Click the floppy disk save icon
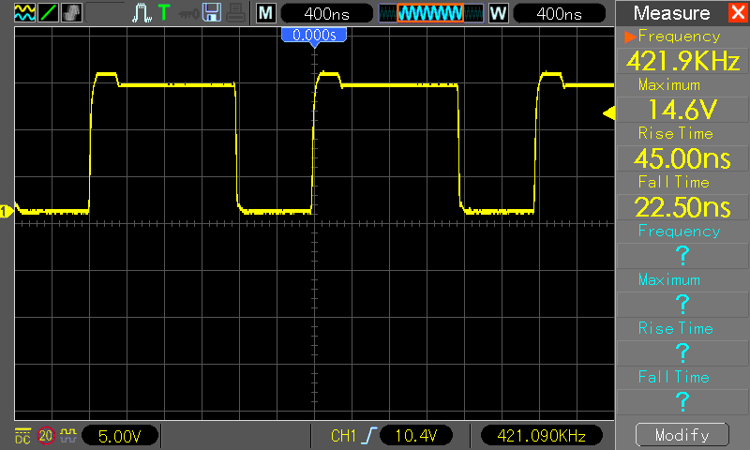Screen dimensions: 750x450 [x=212, y=12]
